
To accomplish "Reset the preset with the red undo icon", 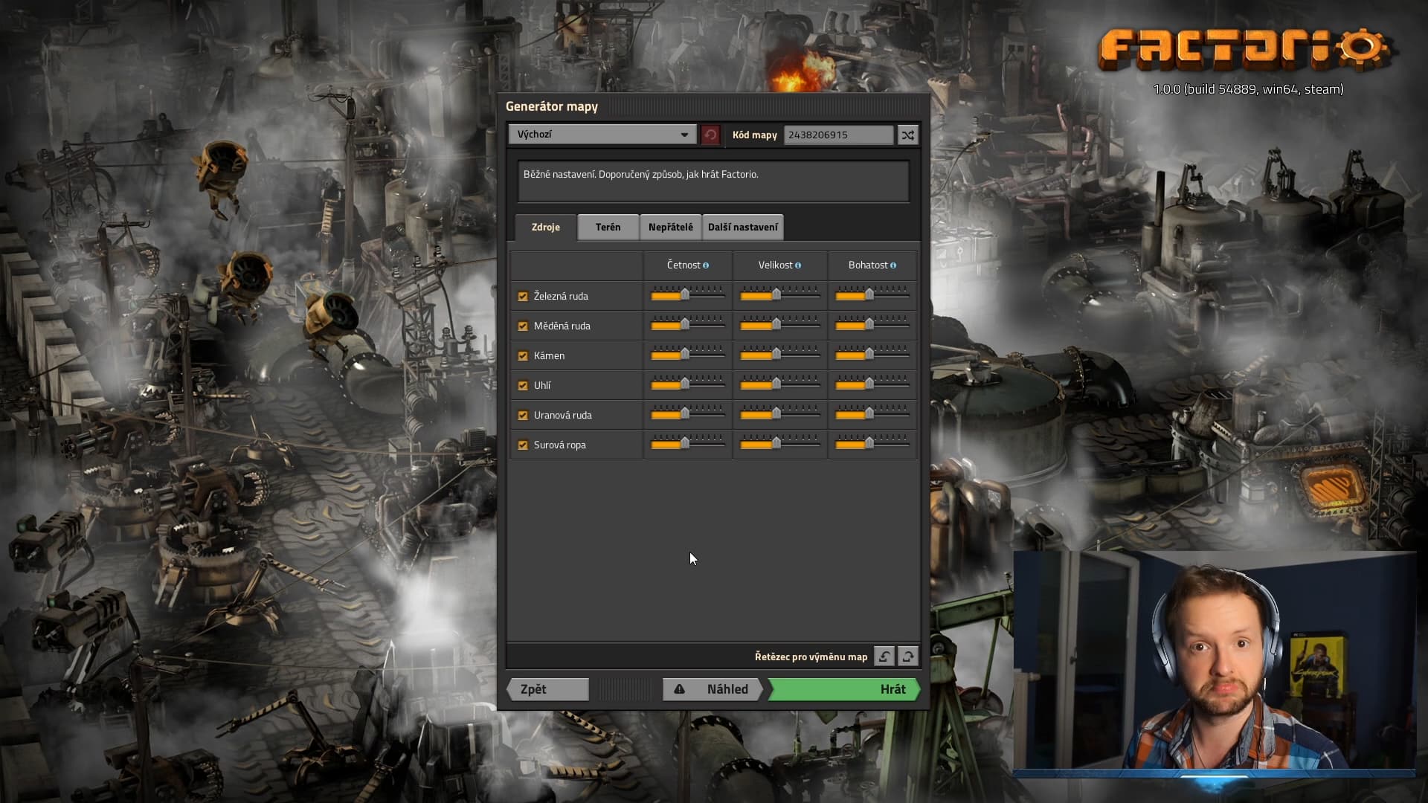I will click(x=710, y=135).
